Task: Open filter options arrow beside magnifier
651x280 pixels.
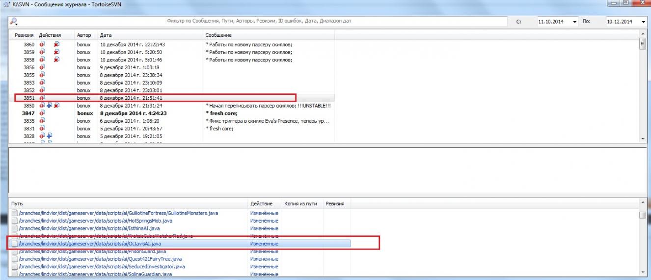Action: (x=17, y=24)
